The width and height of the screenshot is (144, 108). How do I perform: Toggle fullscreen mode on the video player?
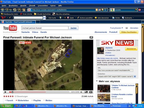pos(91,92)
